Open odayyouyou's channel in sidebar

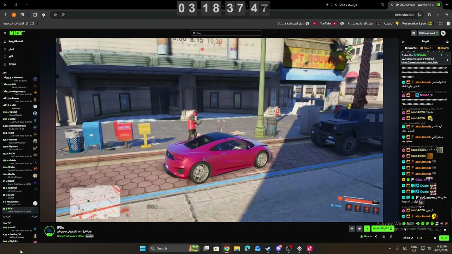pos(20,93)
